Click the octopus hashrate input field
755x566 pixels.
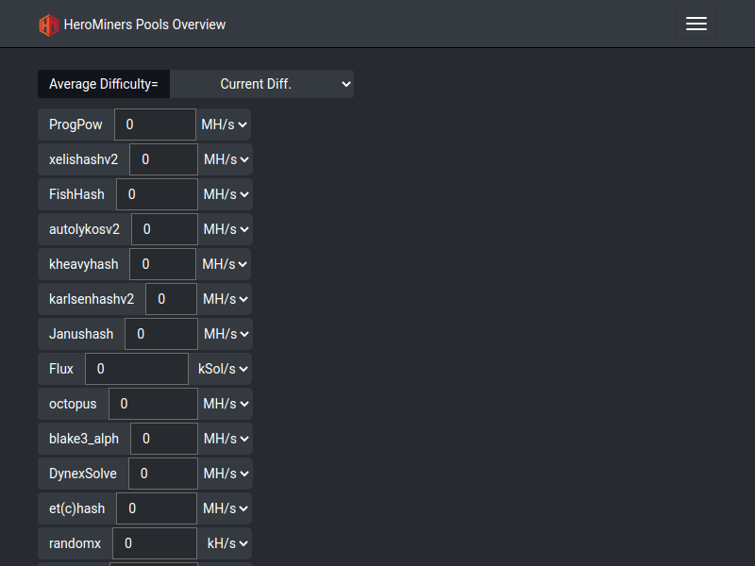tap(153, 404)
